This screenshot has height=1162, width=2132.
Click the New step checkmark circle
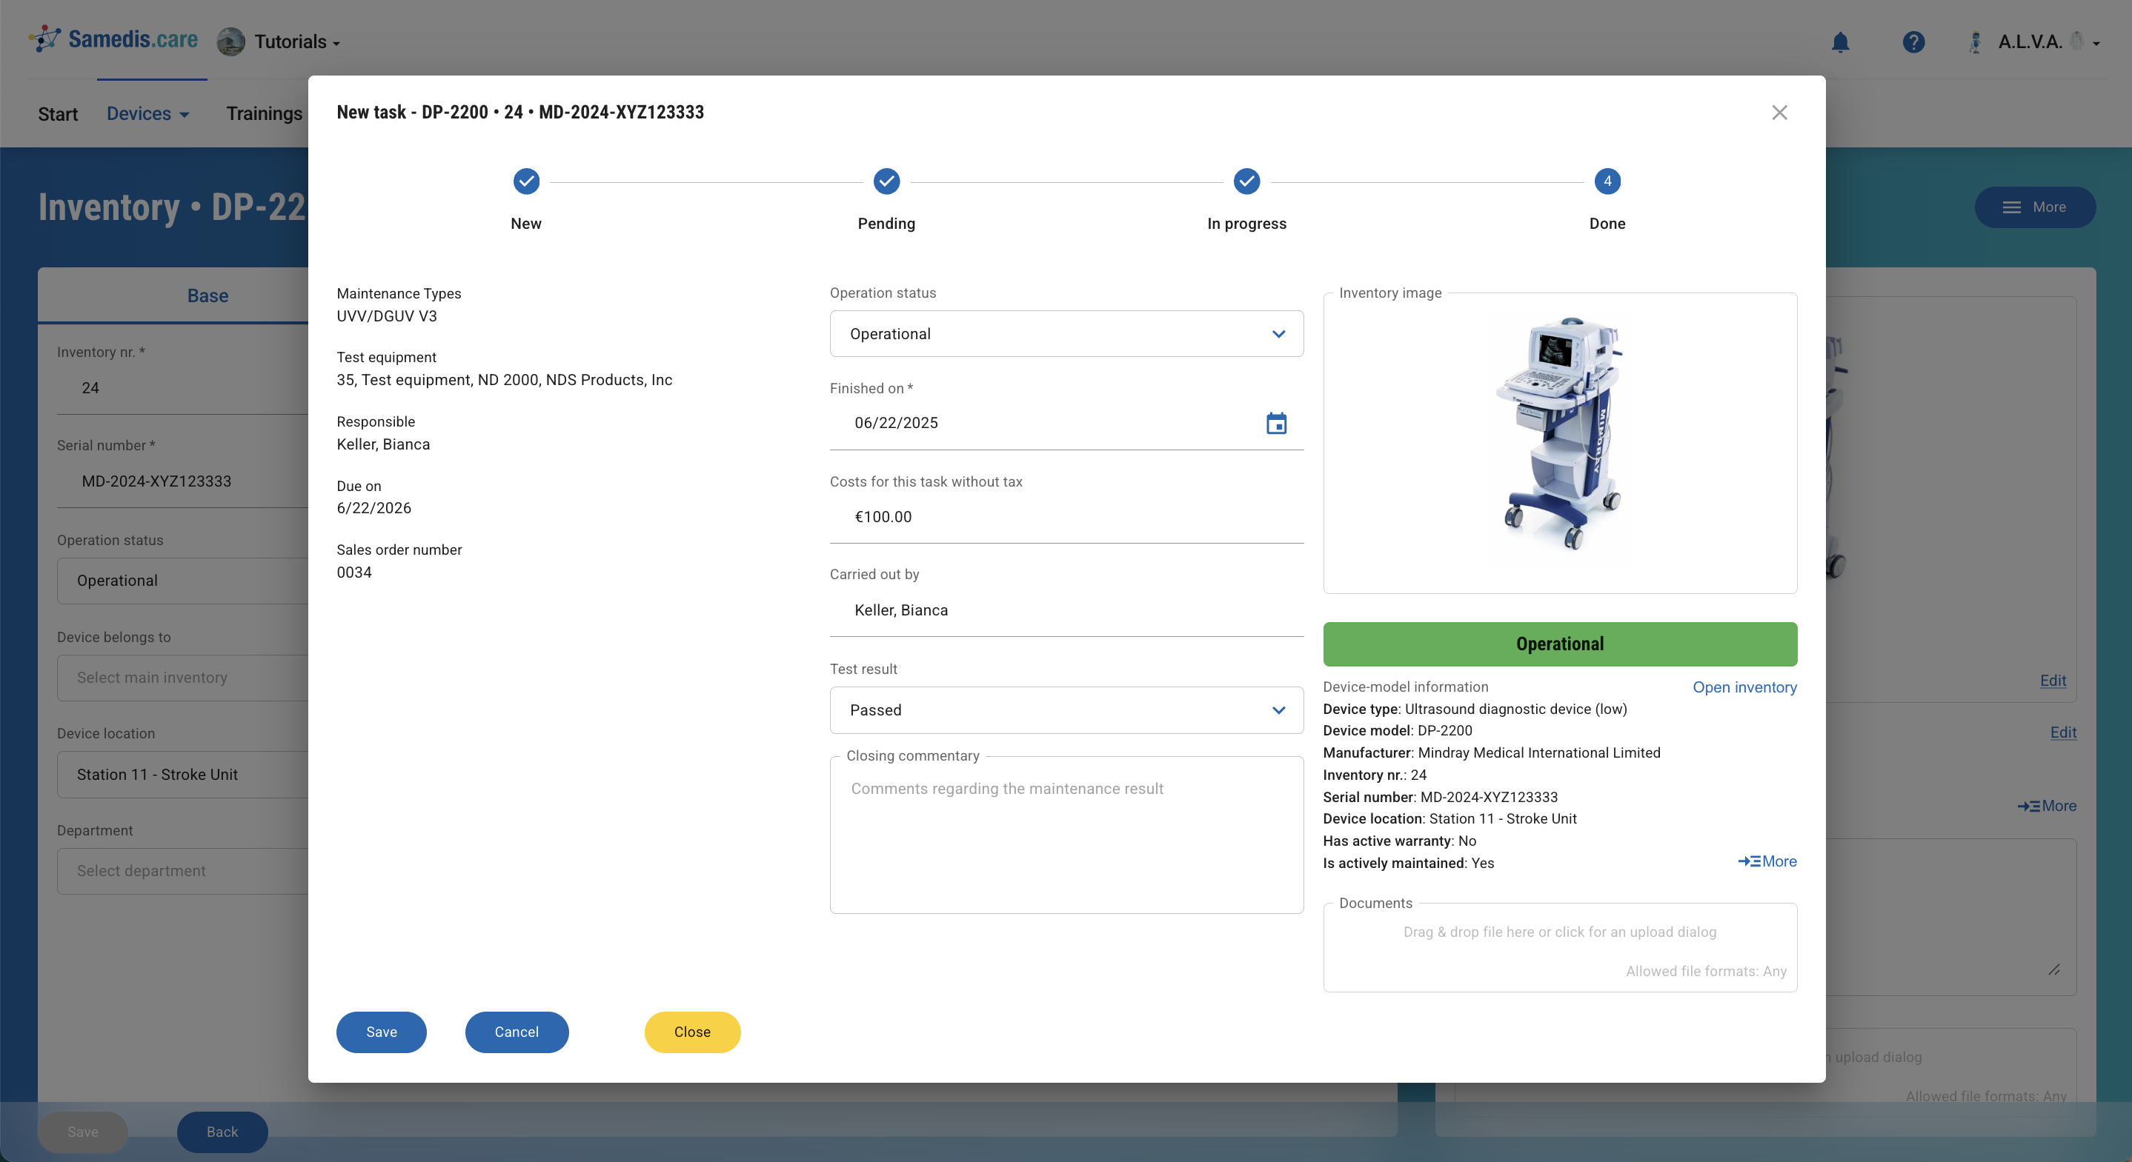525,181
